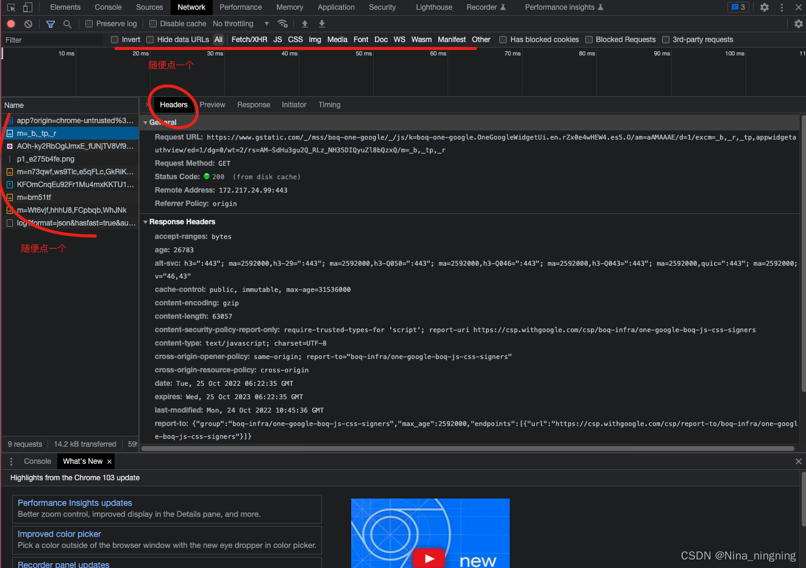Select the app?origin=chrome-untrusted document request

point(70,121)
